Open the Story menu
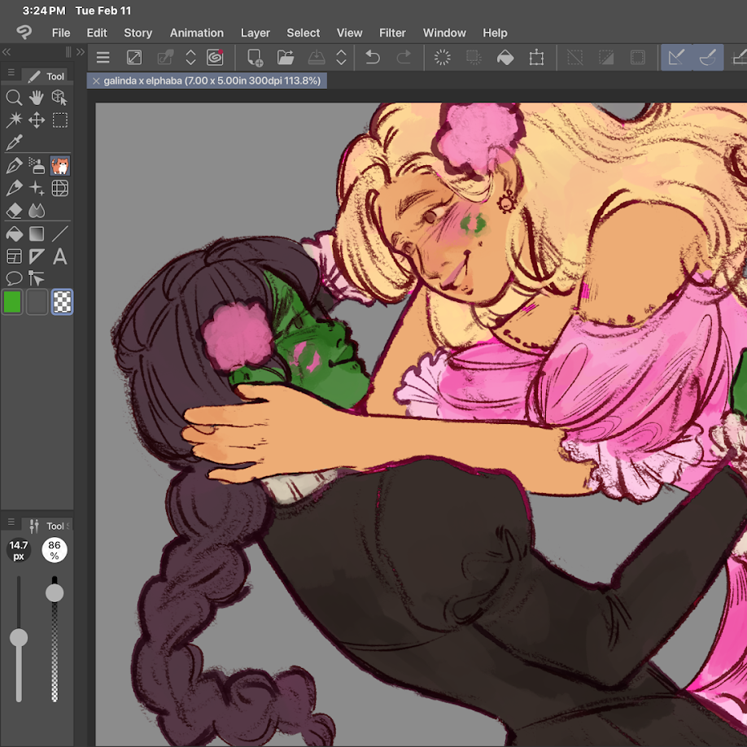The image size is (747, 747). coord(138,33)
